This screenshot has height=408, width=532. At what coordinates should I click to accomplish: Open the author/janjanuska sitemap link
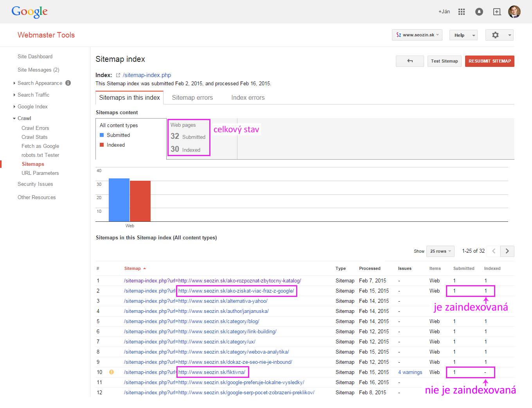pyautogui.click(x=196, y=311)
